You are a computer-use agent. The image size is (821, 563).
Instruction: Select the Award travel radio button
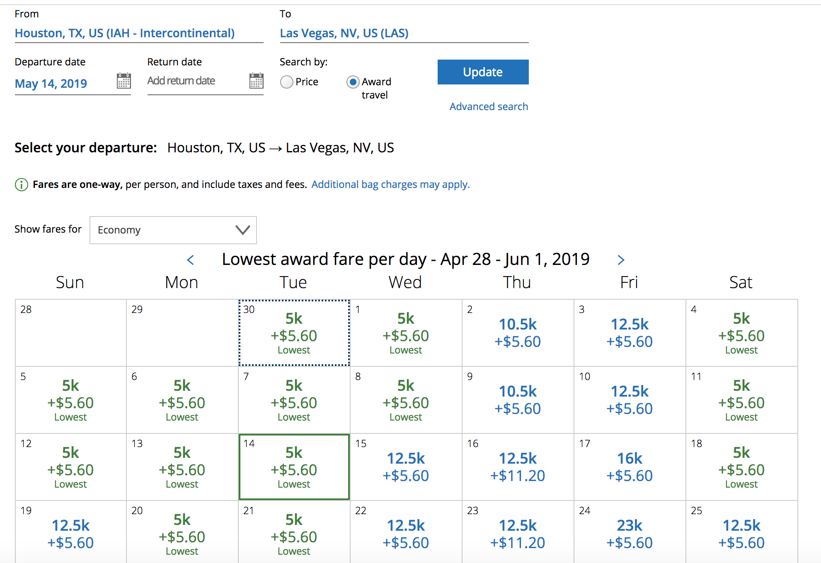[353, 82]
